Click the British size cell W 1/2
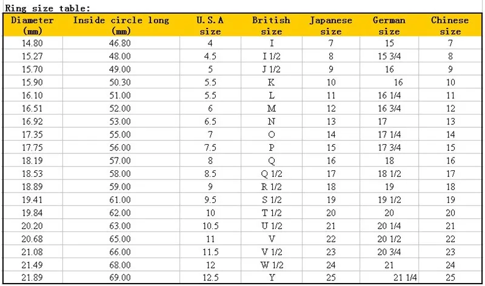Viewport: 485px width, 286px height. click(x=271, y=265)
